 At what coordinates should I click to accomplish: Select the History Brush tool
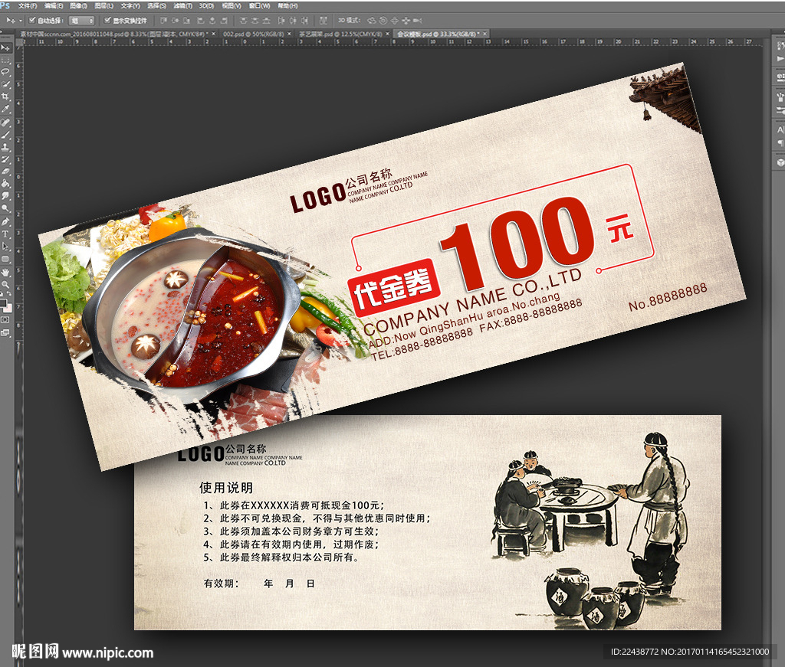(x=5, y=159)
